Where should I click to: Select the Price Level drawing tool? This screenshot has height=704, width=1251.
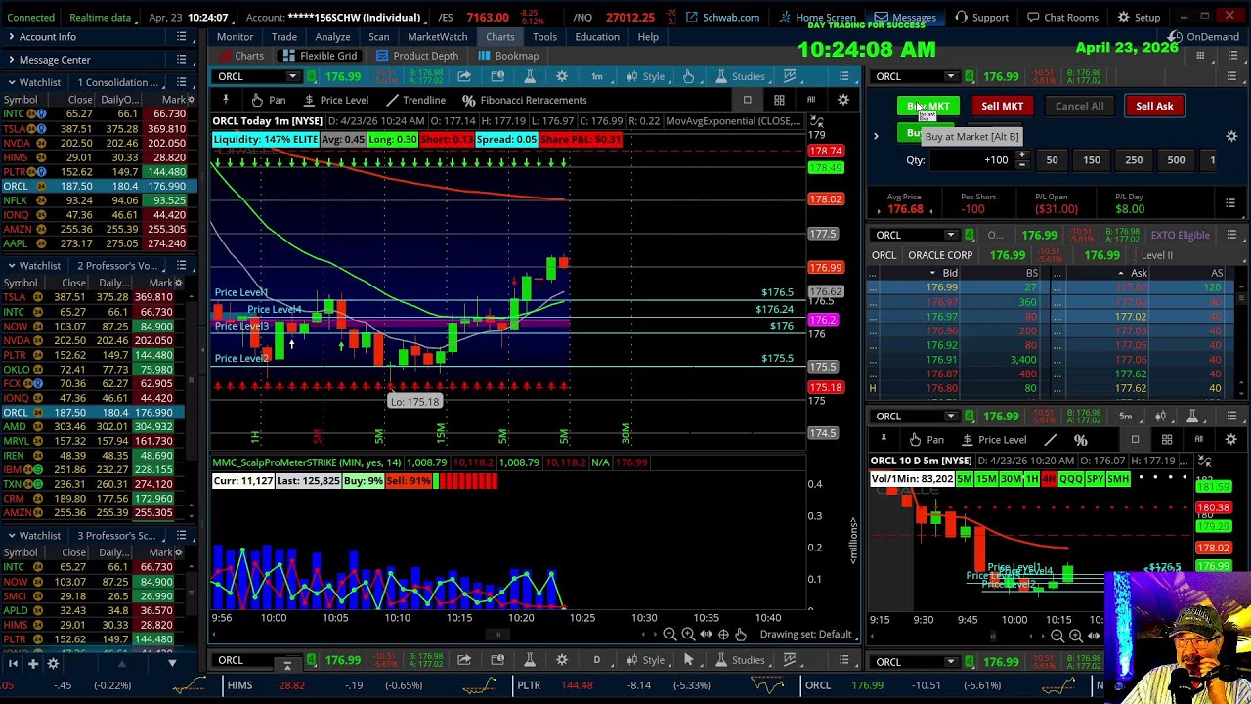(x=336, y=100)
